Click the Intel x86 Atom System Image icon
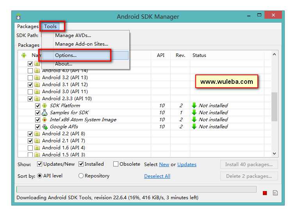This screenshot has height=216, width=298. [x=45, y=120]
